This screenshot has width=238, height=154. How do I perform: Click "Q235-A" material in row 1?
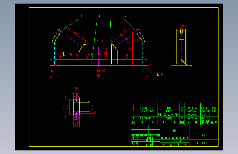[192, 118]
